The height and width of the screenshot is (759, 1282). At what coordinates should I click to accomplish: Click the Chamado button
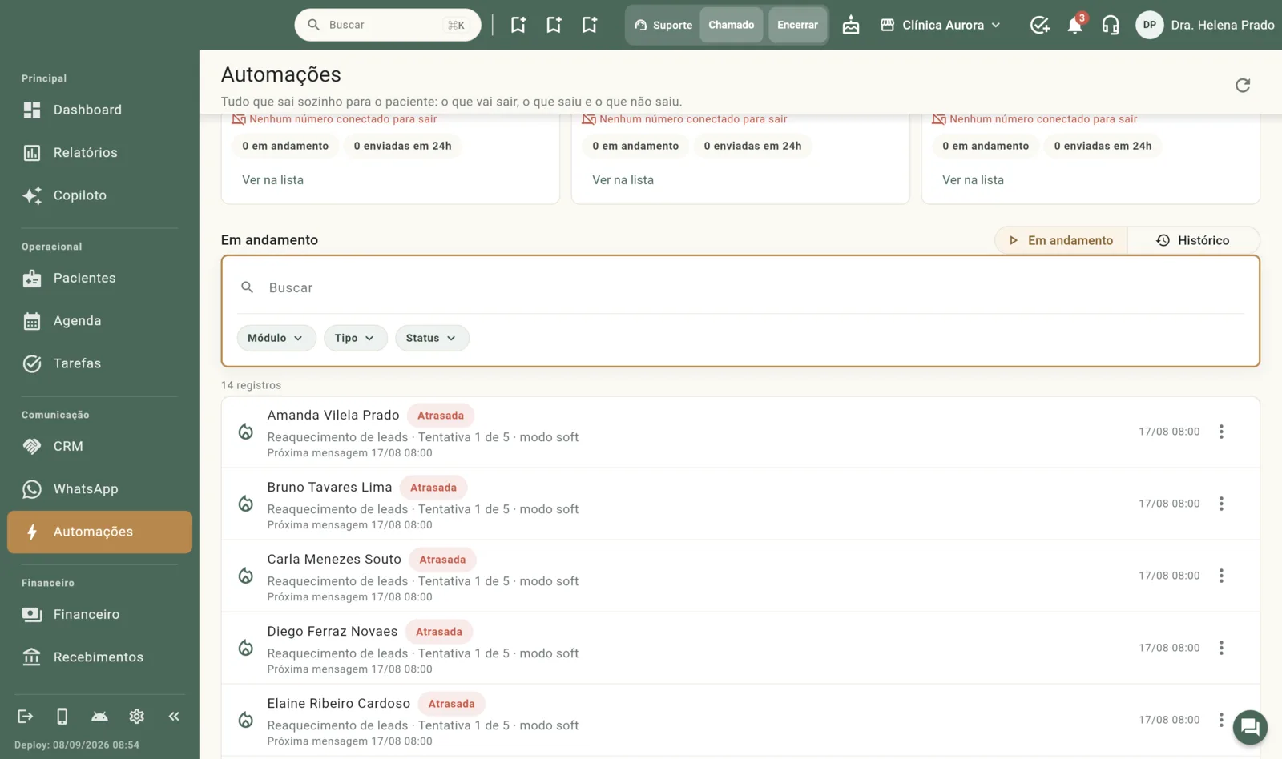click(731, 25)
